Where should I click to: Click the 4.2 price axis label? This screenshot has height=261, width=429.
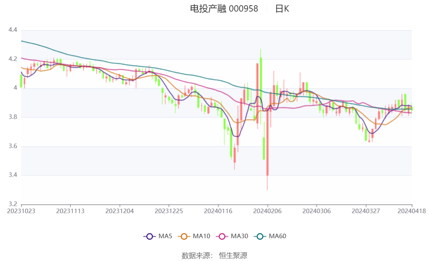[13, 59]
